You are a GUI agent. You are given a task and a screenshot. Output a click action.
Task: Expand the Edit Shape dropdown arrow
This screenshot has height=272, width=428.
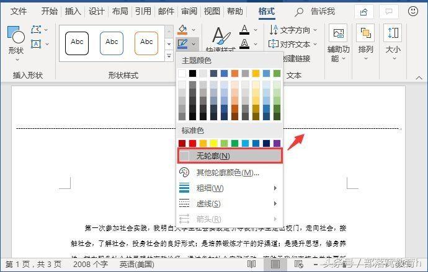point(46,30)
